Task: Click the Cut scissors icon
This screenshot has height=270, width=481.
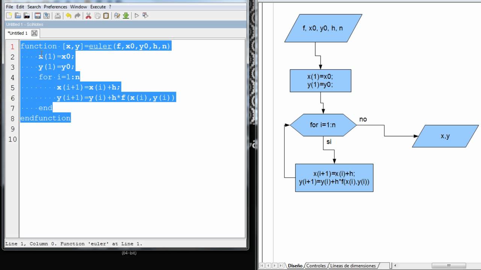Action: pos(88,16)
